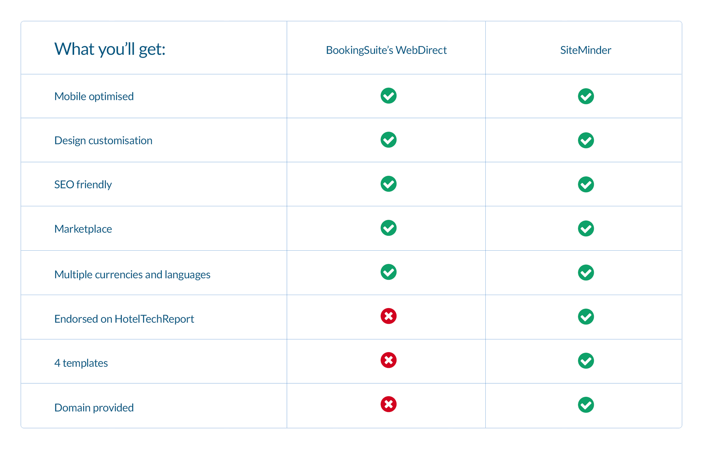Select the Endorsed on HotelTechReport label
Image resolution: width=705 pixels, height=451 pixels.
click(124, 319)
